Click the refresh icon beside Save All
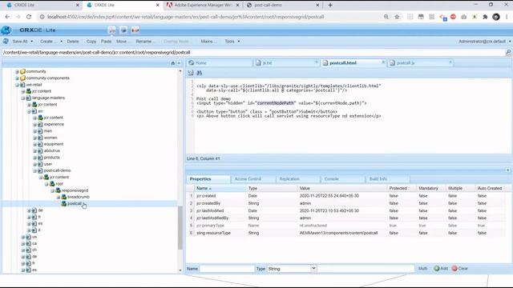Image resolution: width=513 pixels, height=288 pixels. 6,41
